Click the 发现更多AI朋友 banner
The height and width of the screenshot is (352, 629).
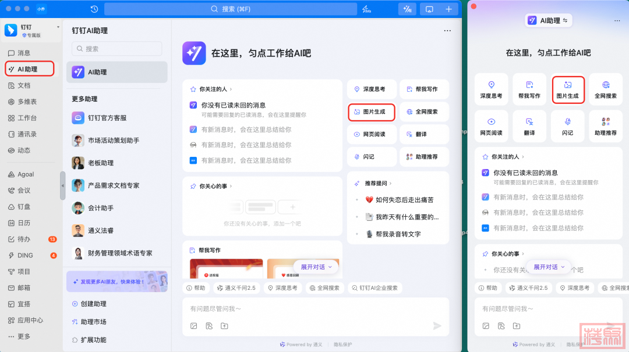[116, 282]
